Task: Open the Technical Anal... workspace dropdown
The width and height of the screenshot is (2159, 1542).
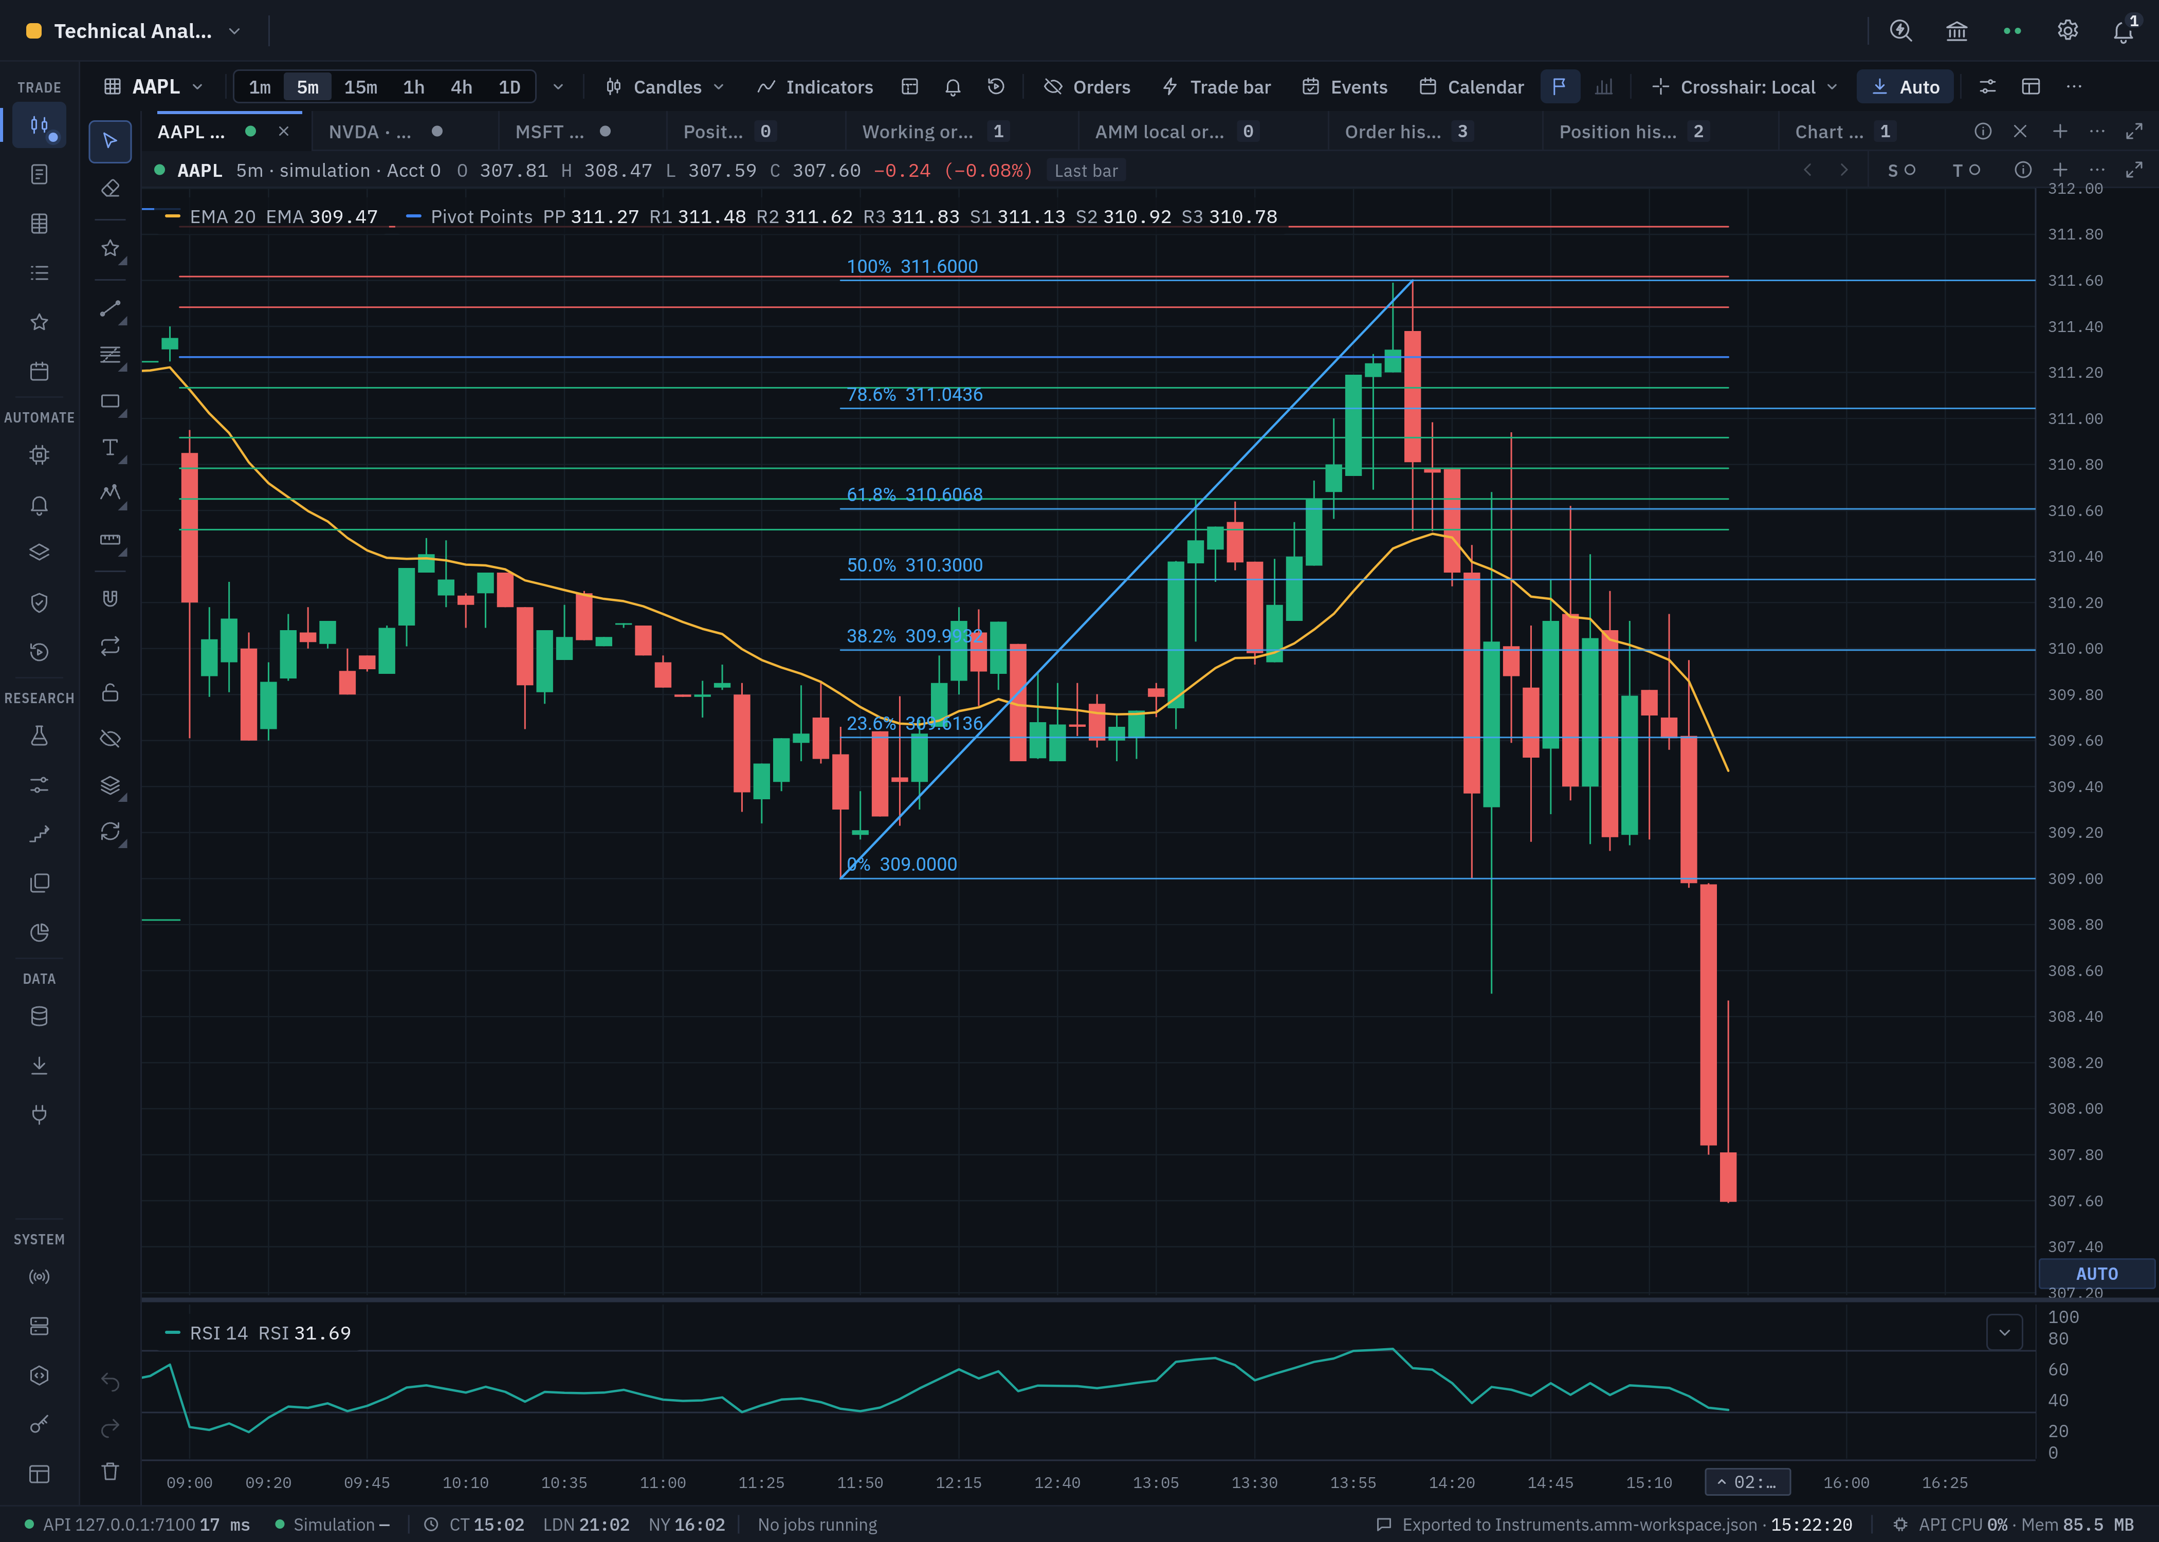Action: pos(133,31)
